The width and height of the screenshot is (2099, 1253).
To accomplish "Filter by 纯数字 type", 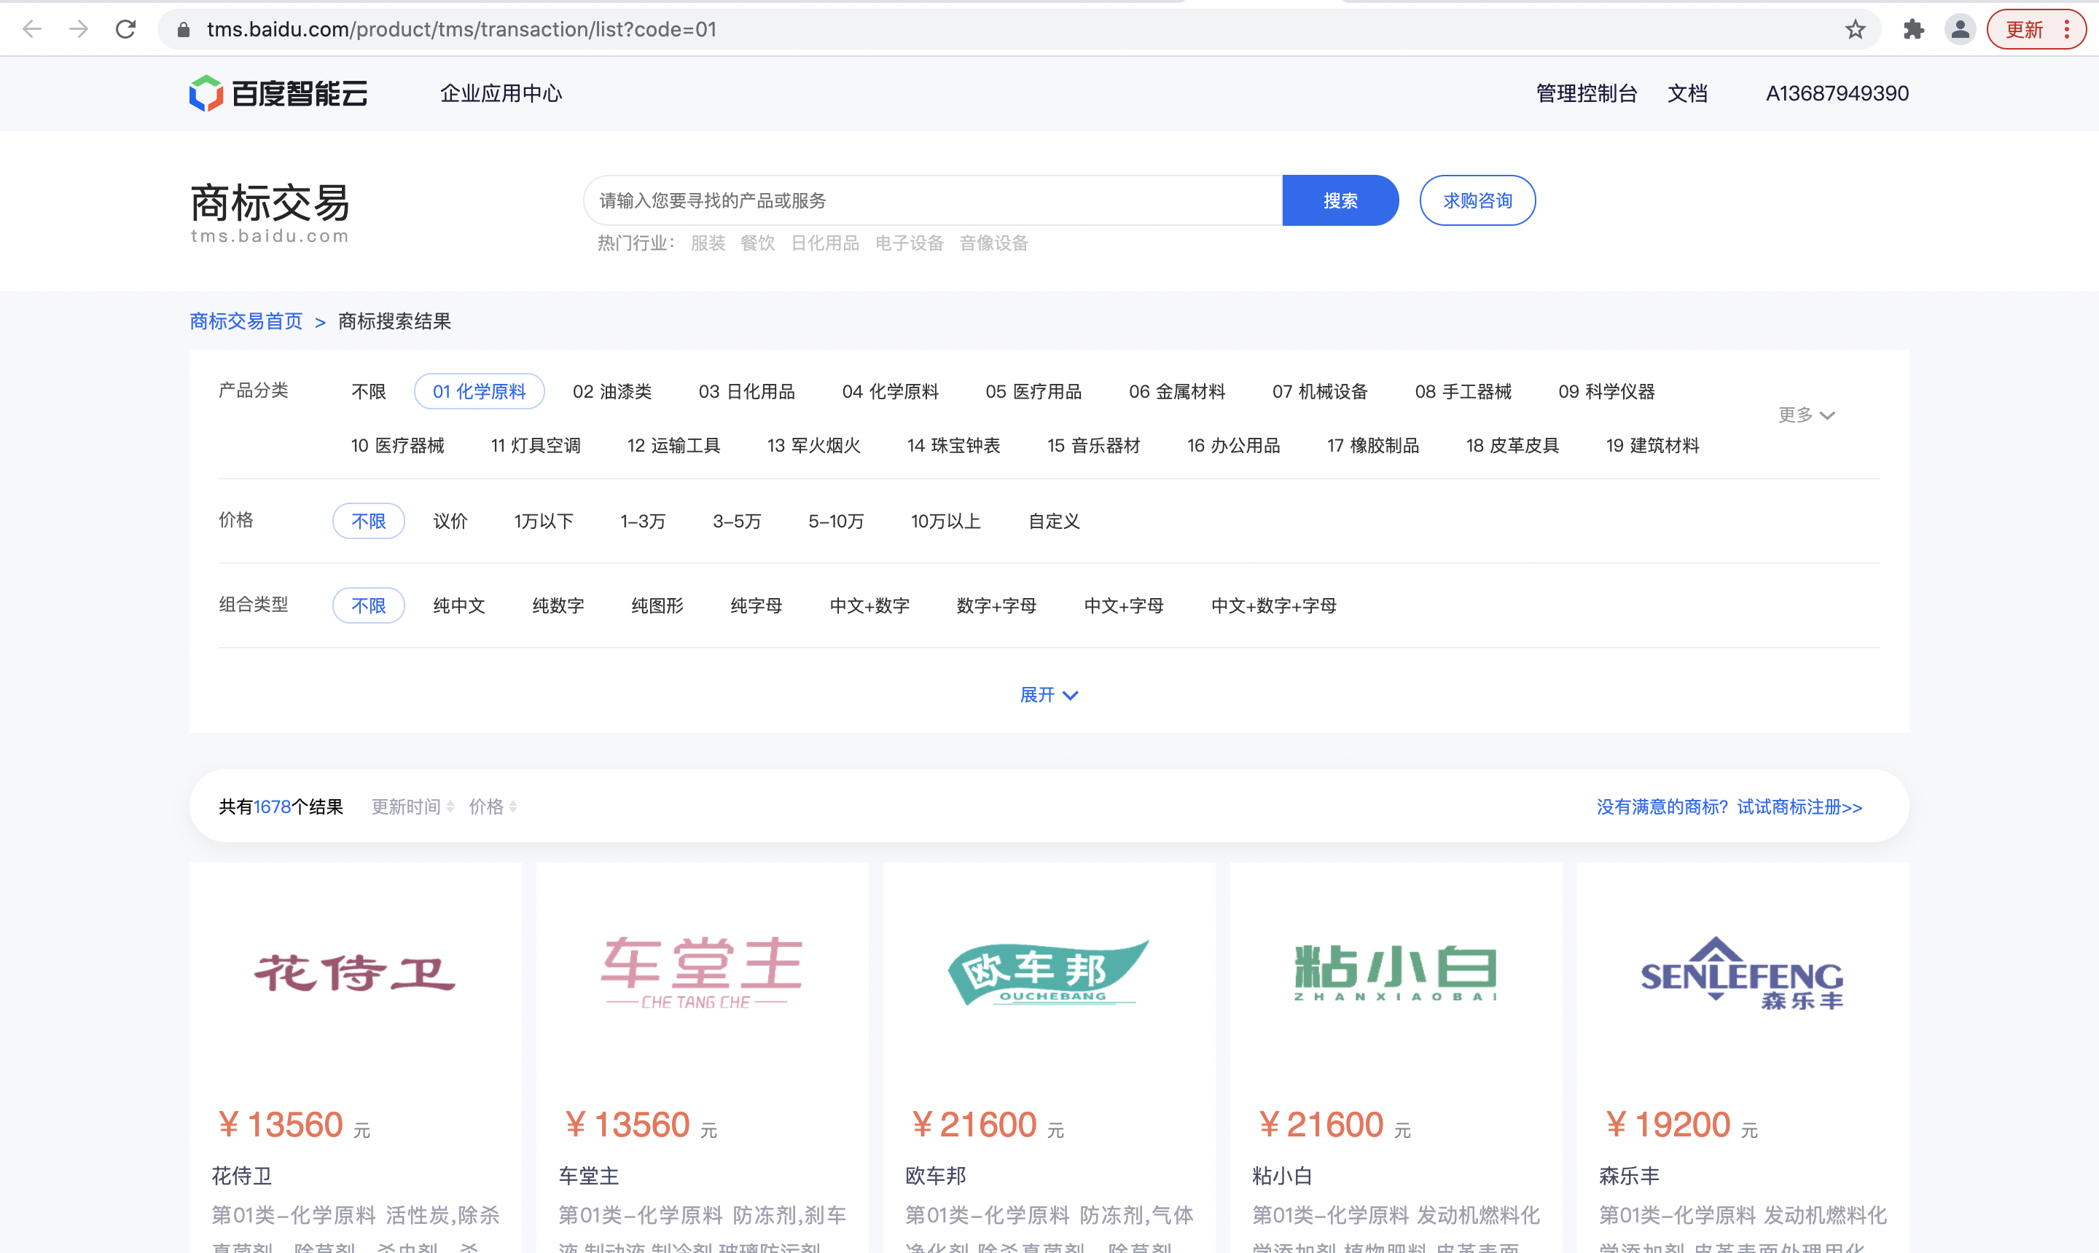I will [x=558, y=605].
